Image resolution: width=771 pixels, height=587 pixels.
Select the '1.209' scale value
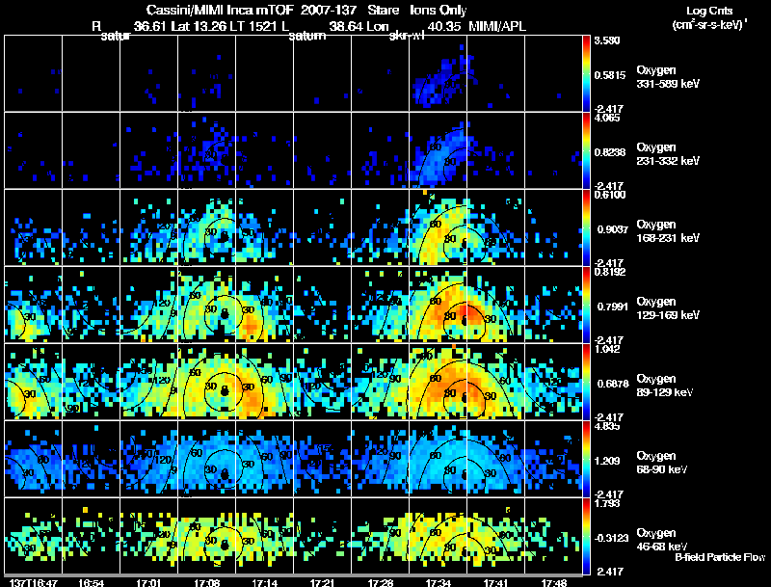pyautogui.click(x=609, y=461)
